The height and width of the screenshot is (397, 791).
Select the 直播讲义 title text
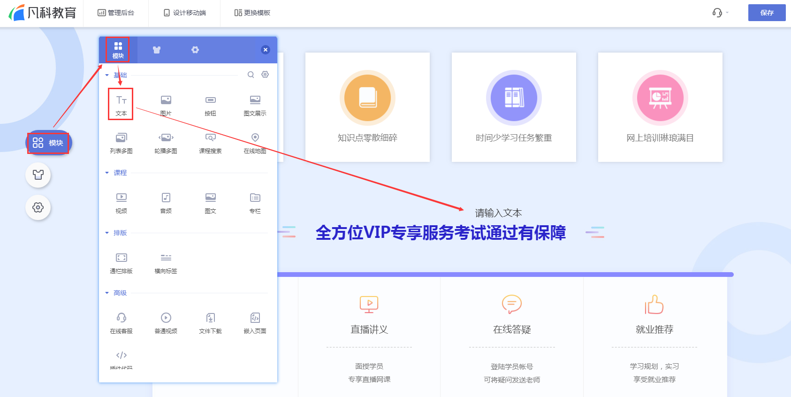coord(369,329)
